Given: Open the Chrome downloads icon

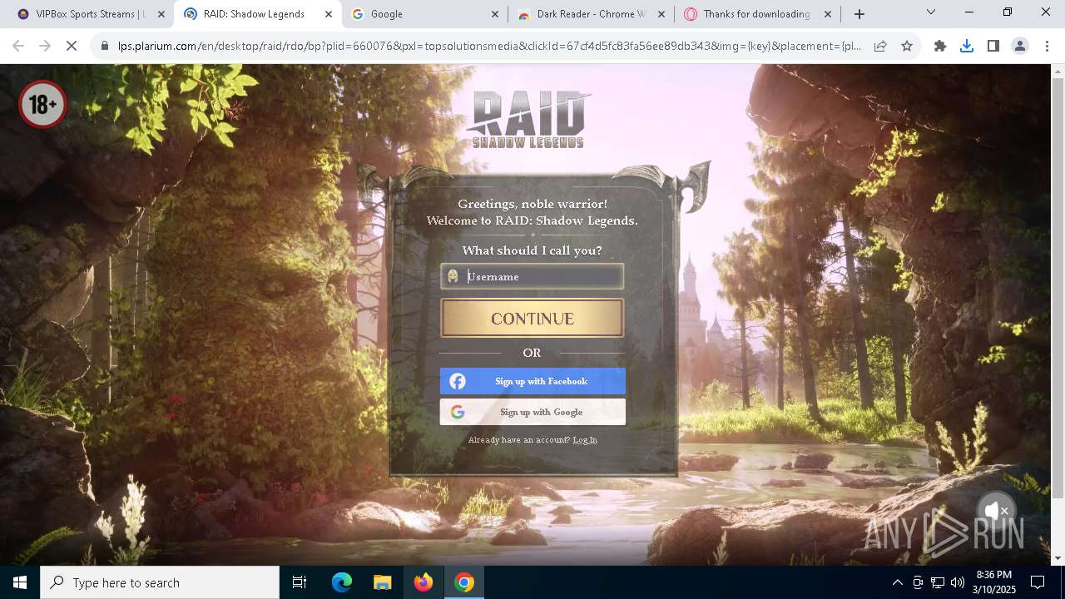Looking at the screenshot, I should tap(967, 46).
